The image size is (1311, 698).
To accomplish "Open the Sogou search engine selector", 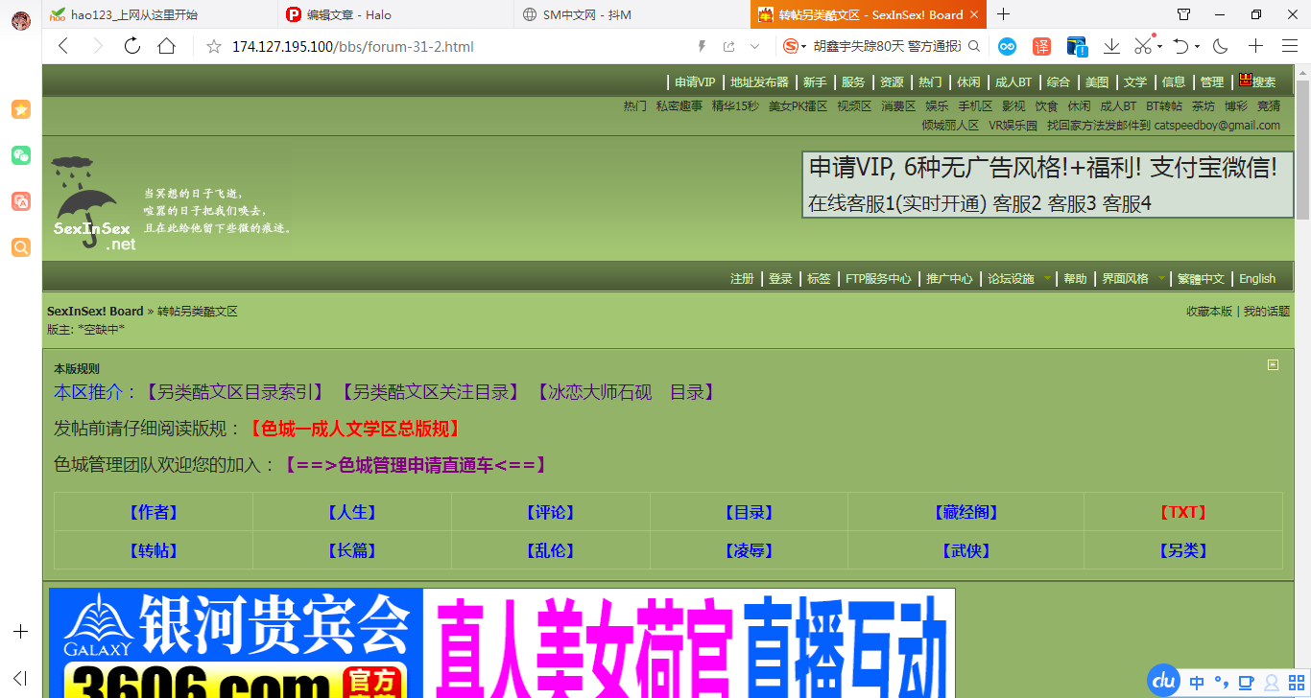I will click(796, 46).
